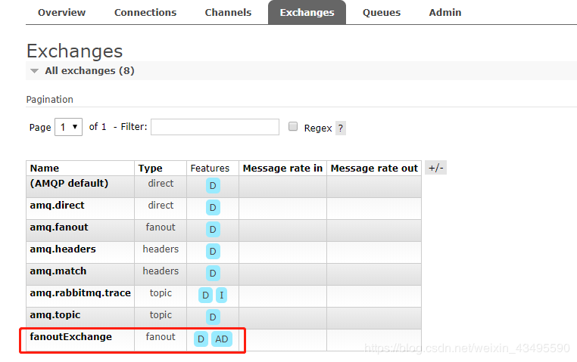Click the D badge of amq.headers
The image size is (577, 362).
[x=213, y=251]
